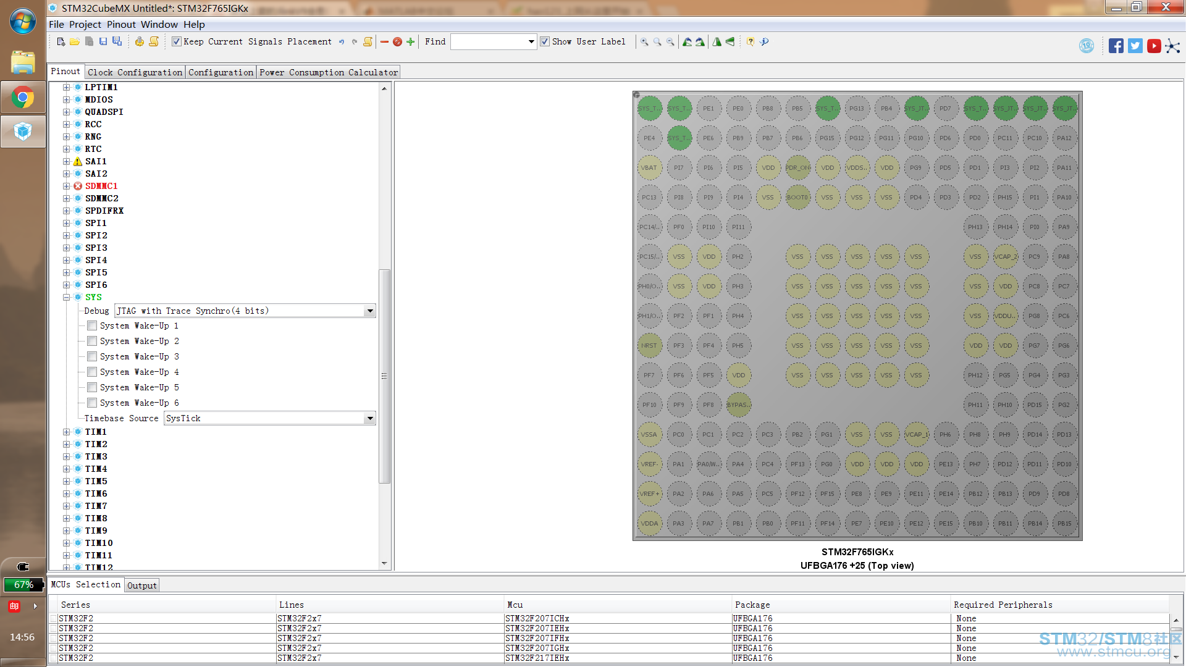1186x667 pixels.
Task: Open the Project menu
Action: [85, 24]
